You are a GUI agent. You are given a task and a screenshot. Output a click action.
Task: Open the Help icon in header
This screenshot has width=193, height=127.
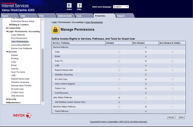pyautogui.click(x=79, y=6)
